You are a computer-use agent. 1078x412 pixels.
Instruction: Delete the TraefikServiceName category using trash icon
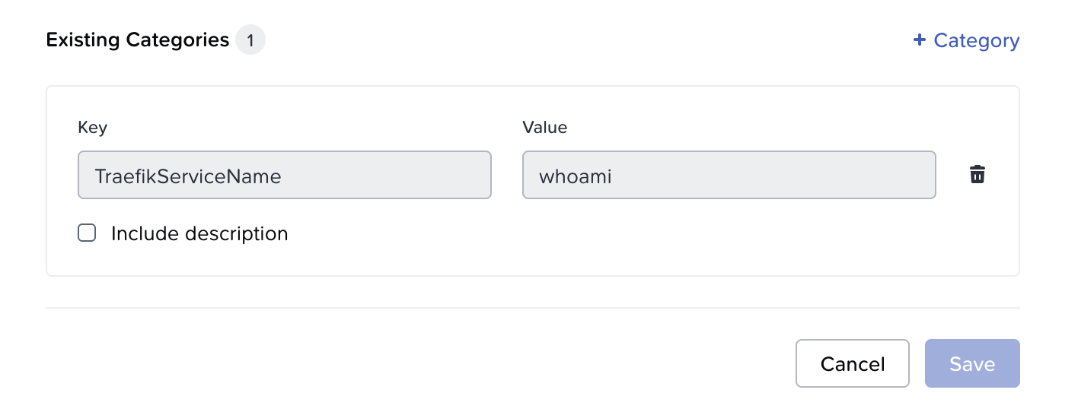pyautogui.click(x=978, y=175)
